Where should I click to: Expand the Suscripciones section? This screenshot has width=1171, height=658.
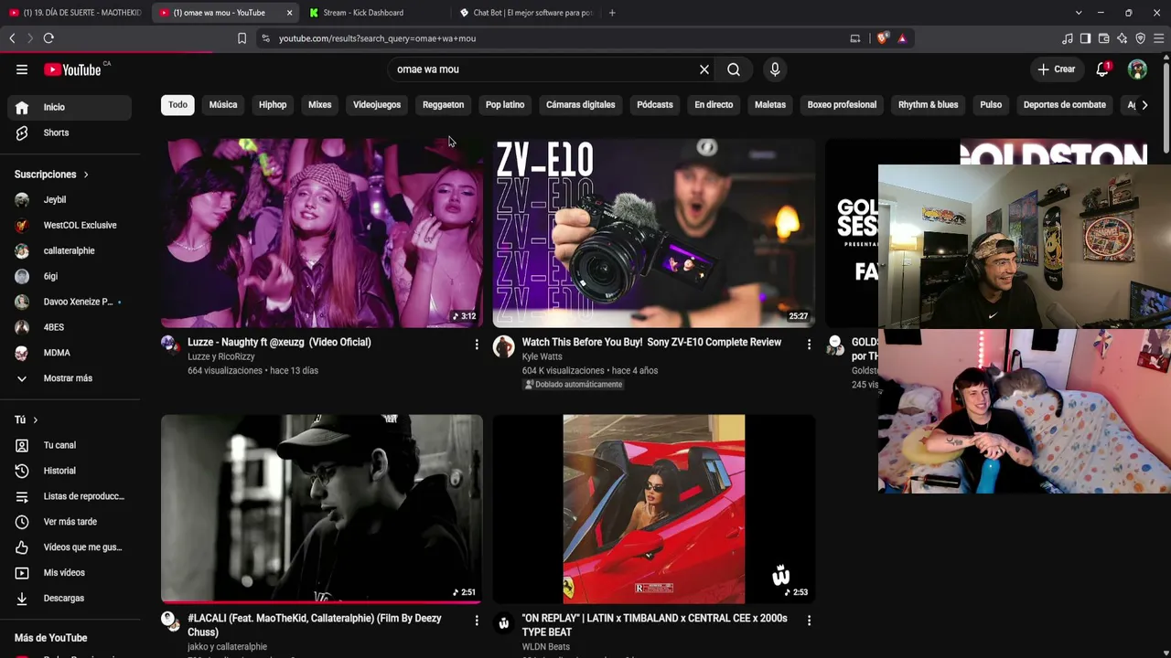pos(51,175)
